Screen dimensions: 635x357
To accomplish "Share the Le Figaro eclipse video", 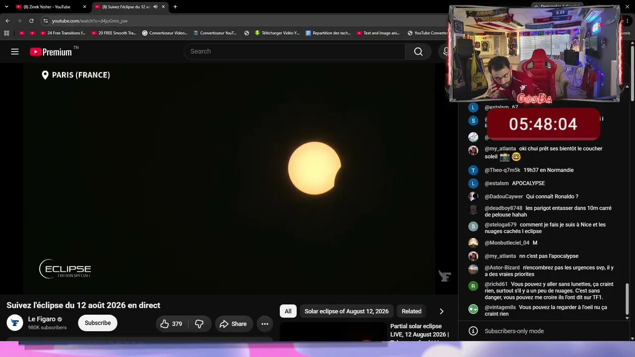I will pos(233,324).
